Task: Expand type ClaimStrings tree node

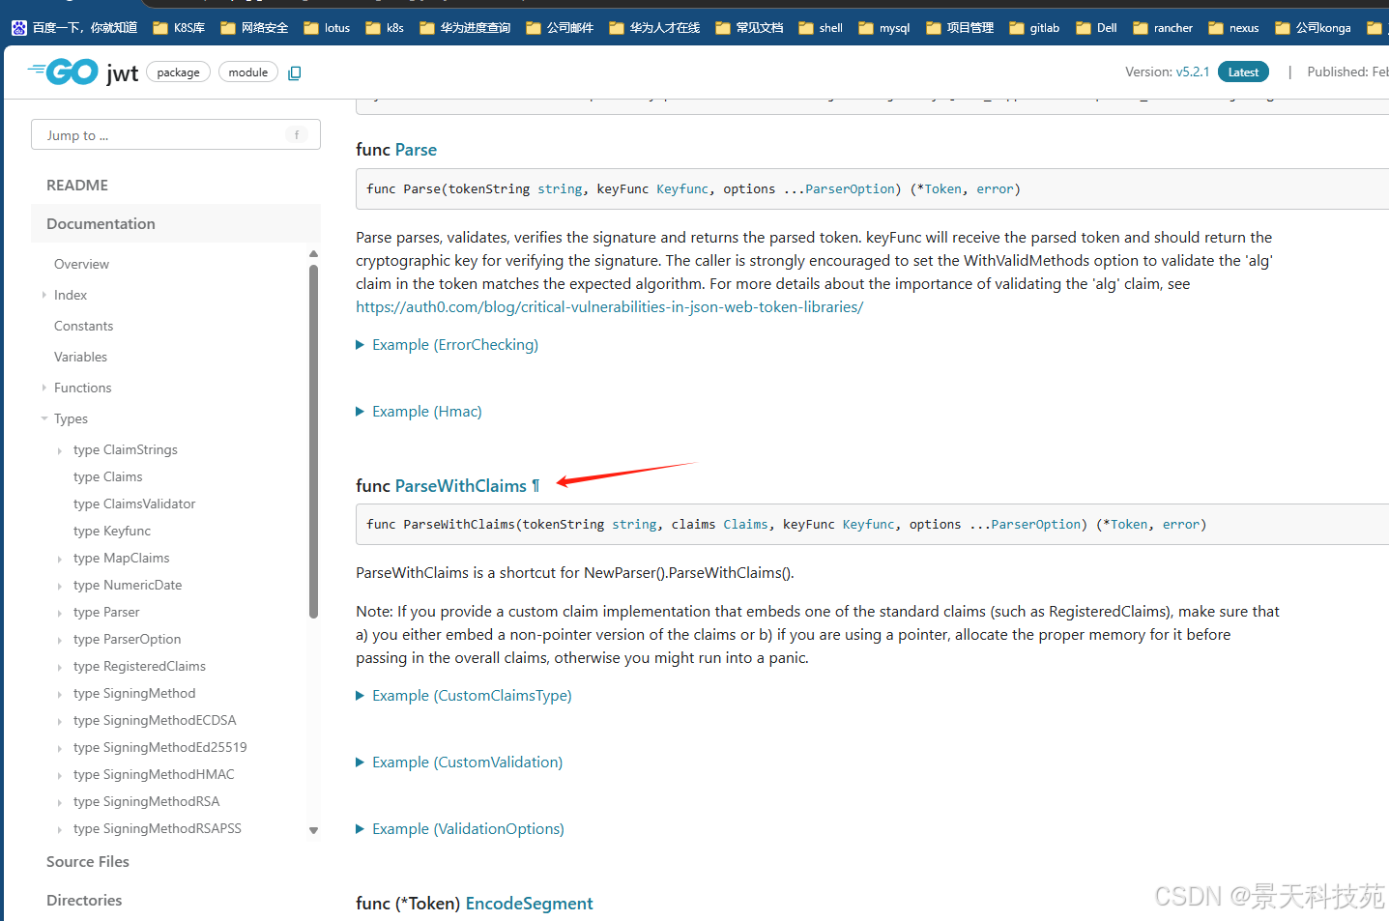Action: pyautogui.click(x=60, y=450)
